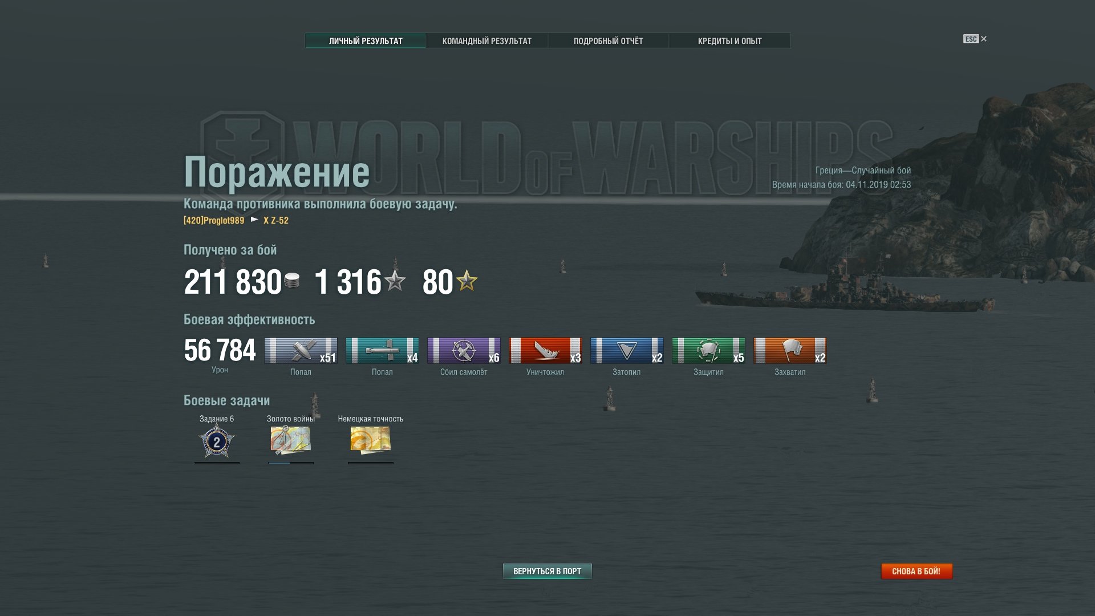
Task: Click the torpedo hits ribbon x4
Action: pos(382,350)
